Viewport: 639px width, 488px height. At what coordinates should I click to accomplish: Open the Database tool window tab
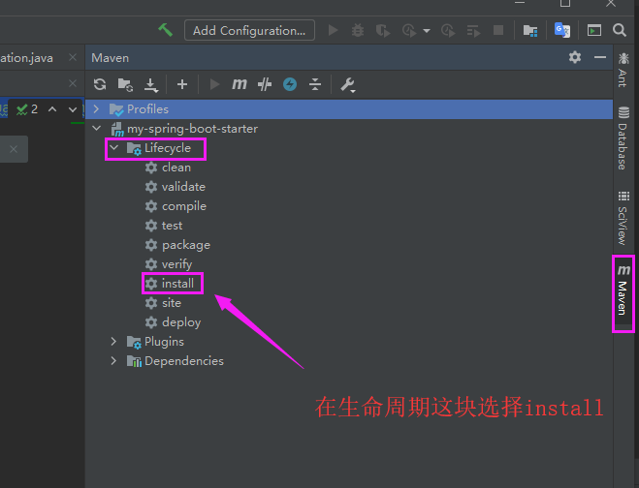(x=623, y=137)
